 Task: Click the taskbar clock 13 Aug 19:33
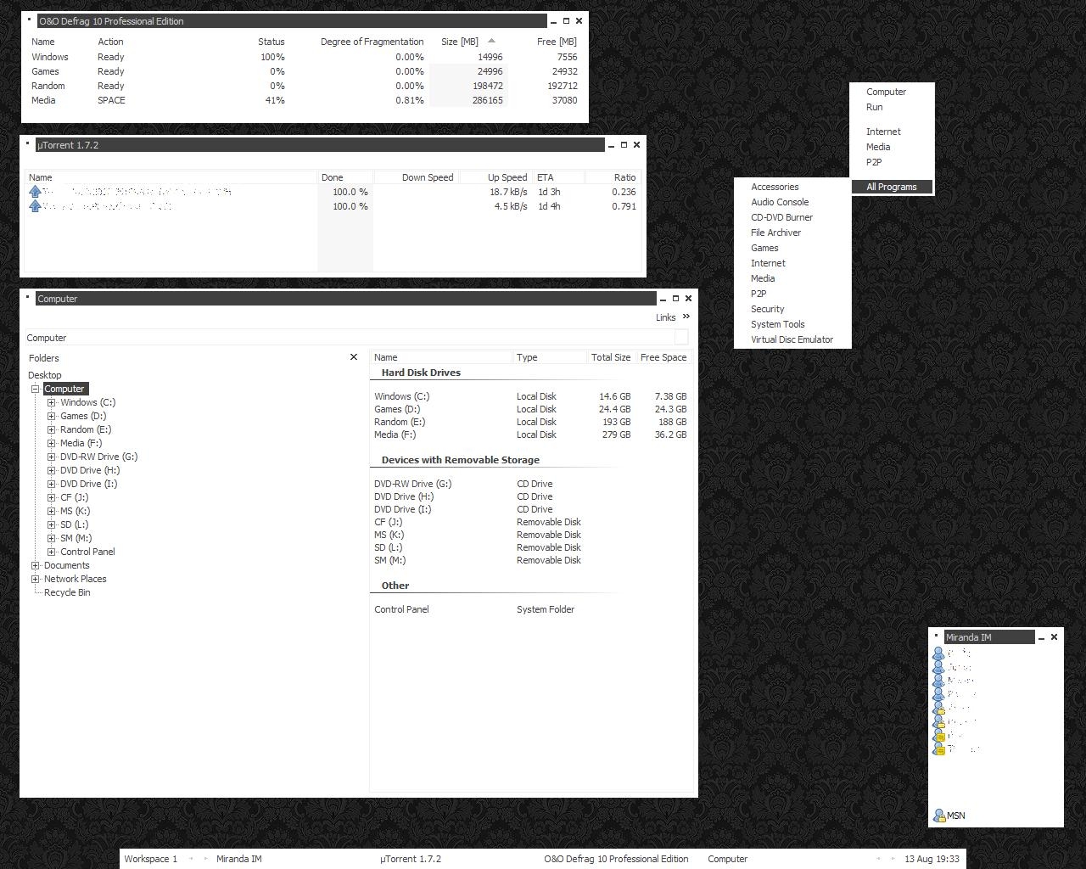pos(932,859)
